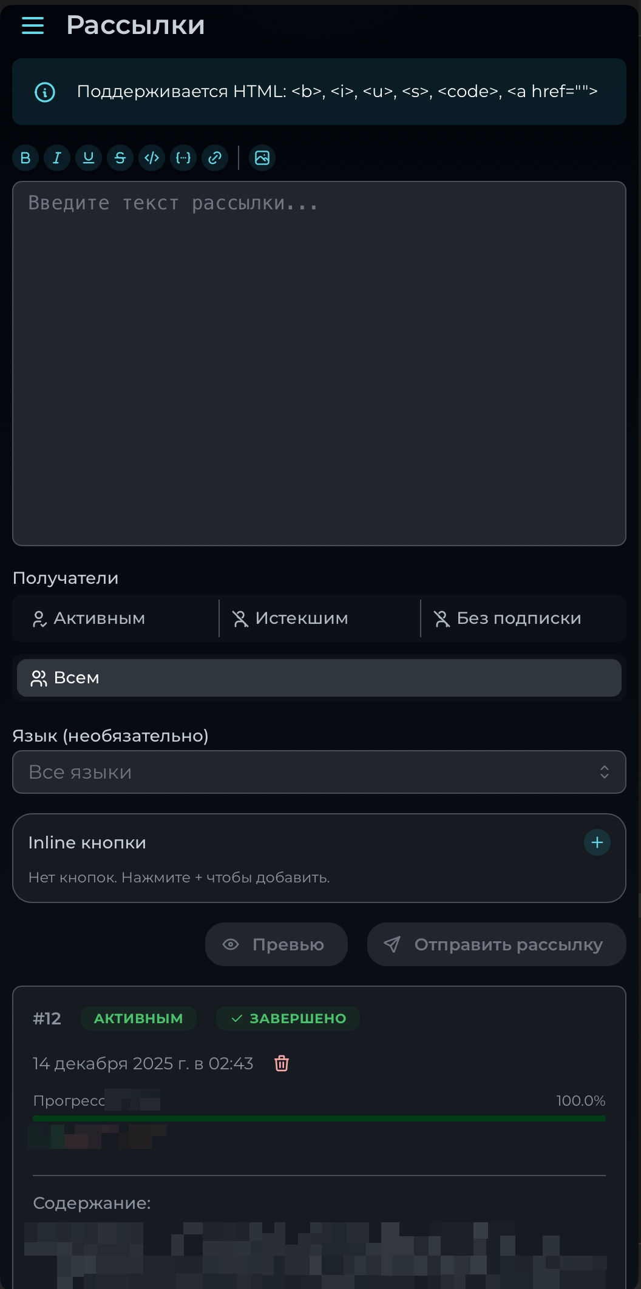641x1289 pixels.
Task: Switch to the 'АКТИВНЫМ' badge on broadcast #12
Action: (x=138, y=1018)
